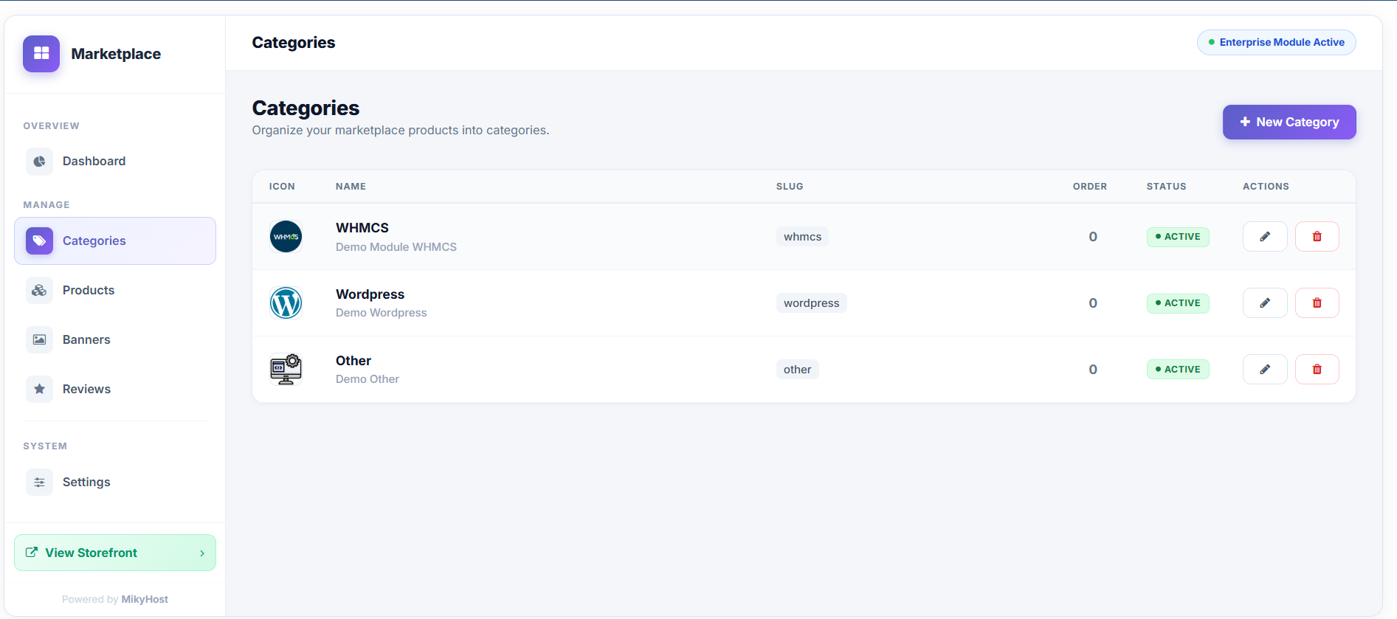Select Categories in the sidebar
Viewport: 1397px width, 619px height.
point(115,241)
